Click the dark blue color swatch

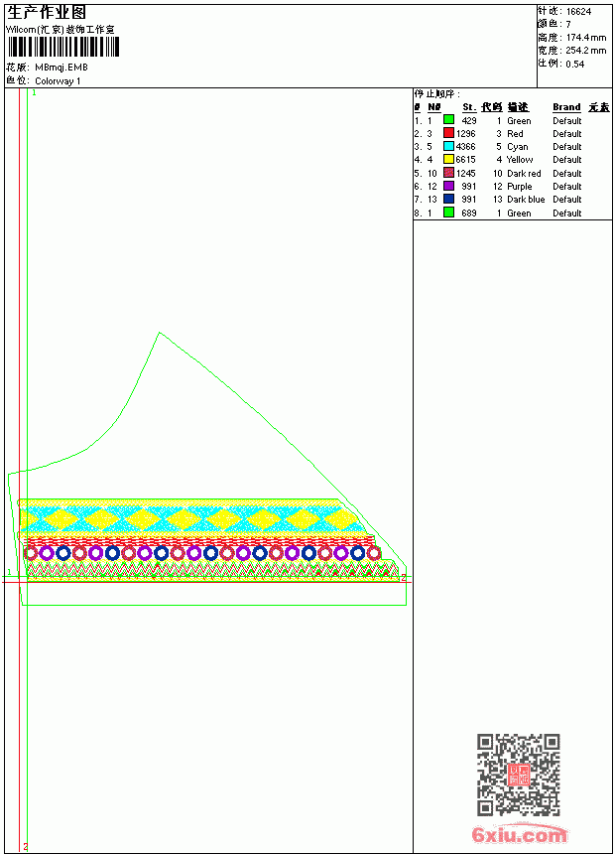click(448, 199)
